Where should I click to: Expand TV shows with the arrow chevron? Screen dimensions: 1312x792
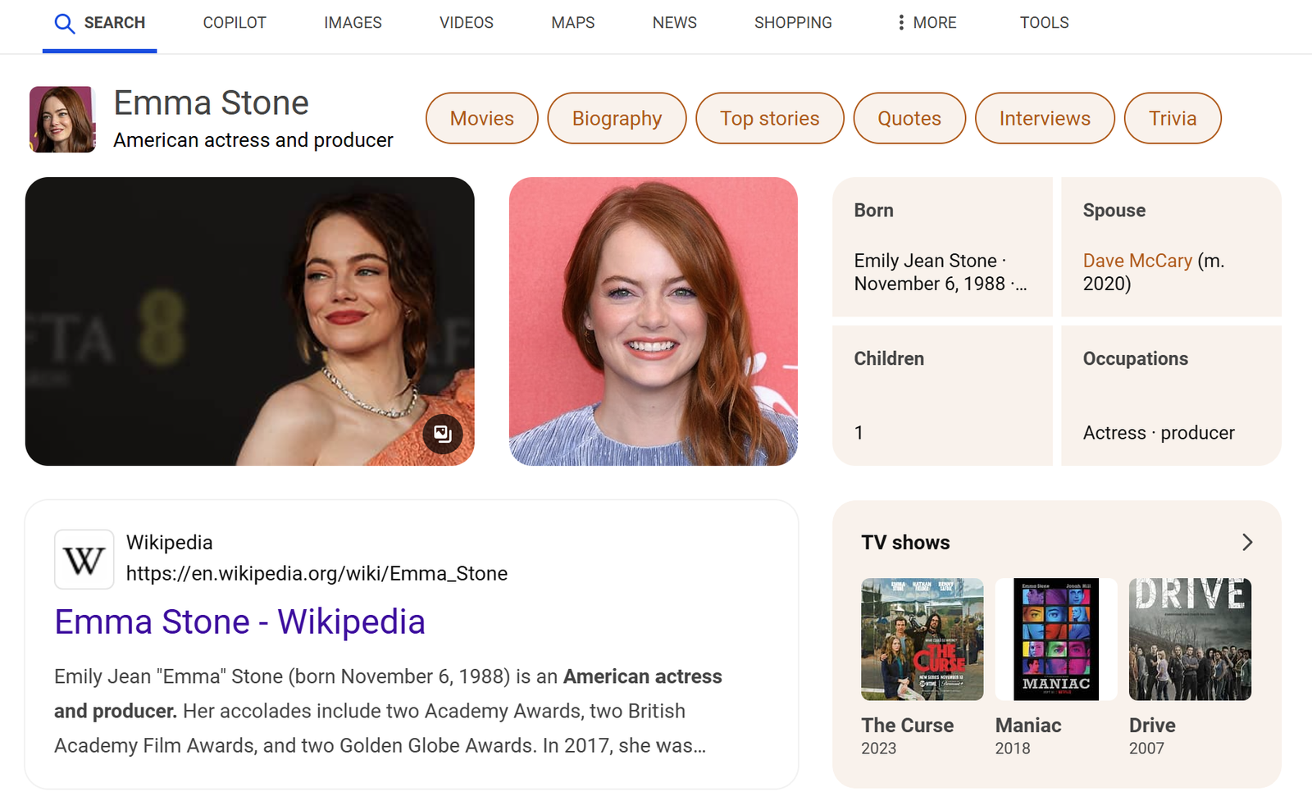pyautogui.click(x=1246, y=543)
